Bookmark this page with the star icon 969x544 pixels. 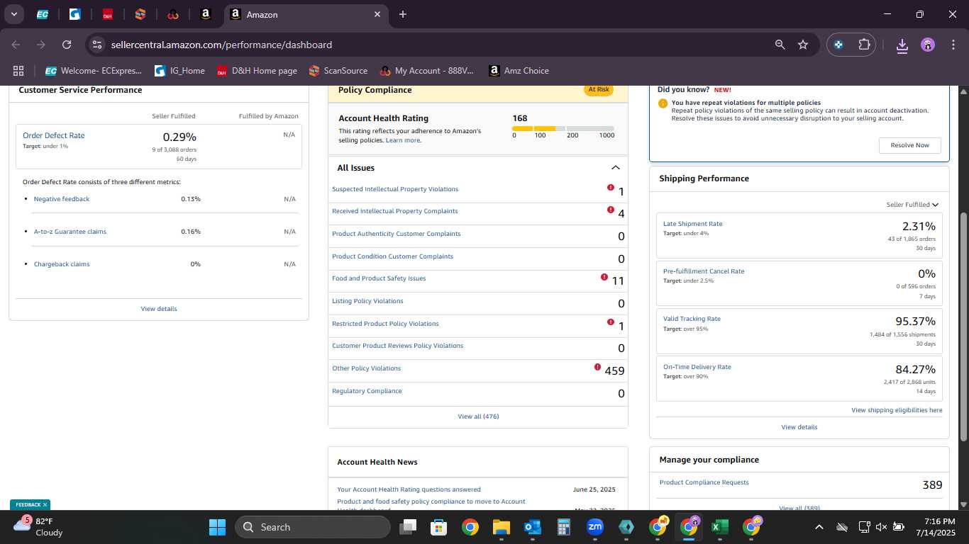click(x=803, y=45)
